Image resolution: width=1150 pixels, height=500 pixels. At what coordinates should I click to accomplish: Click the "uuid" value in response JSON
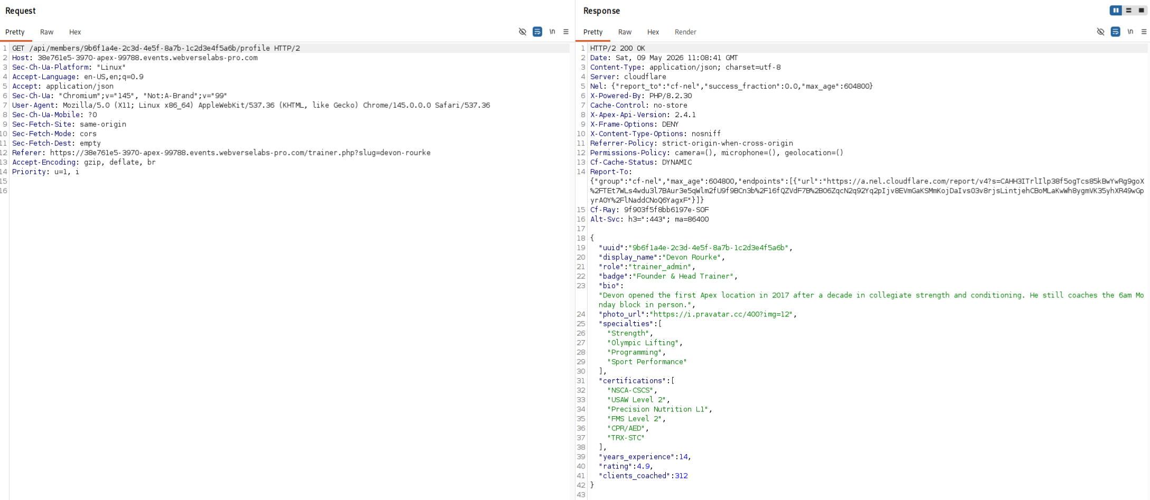709,247
